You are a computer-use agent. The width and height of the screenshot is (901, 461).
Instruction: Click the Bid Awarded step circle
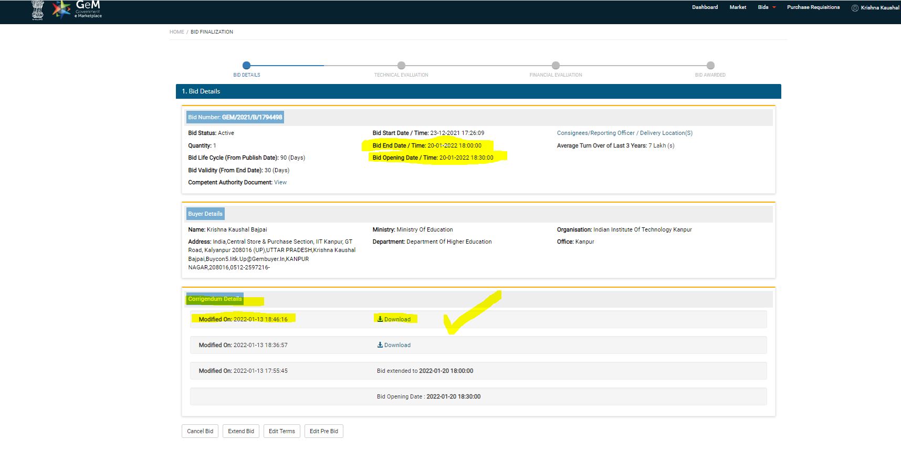click(x=710, y=66)
